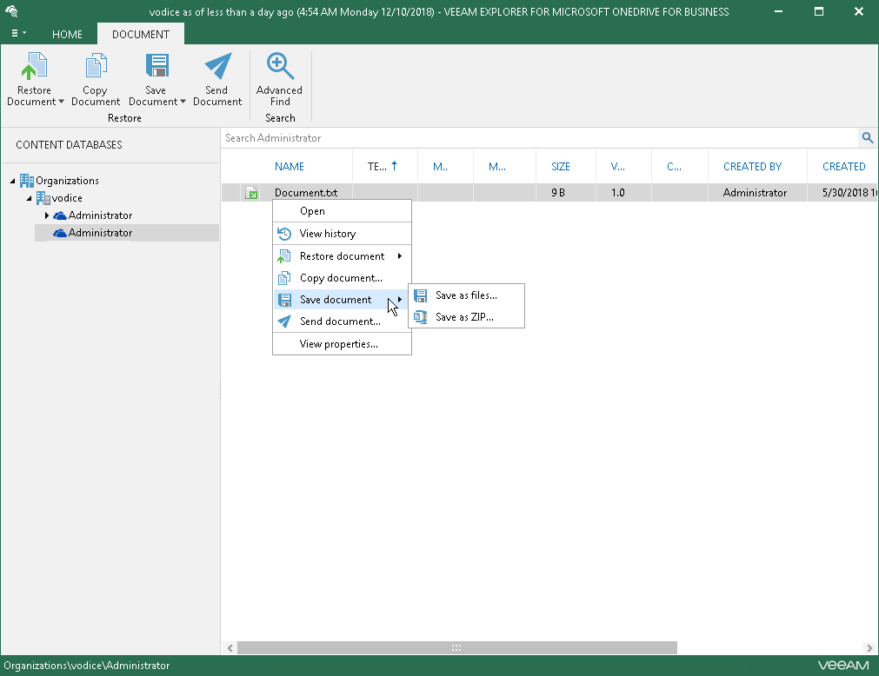Image resolution: width=879 pixels, height=676 pixels.
Task: Click the Save document floppy icon in menu
Action: (x=284, y=300)
